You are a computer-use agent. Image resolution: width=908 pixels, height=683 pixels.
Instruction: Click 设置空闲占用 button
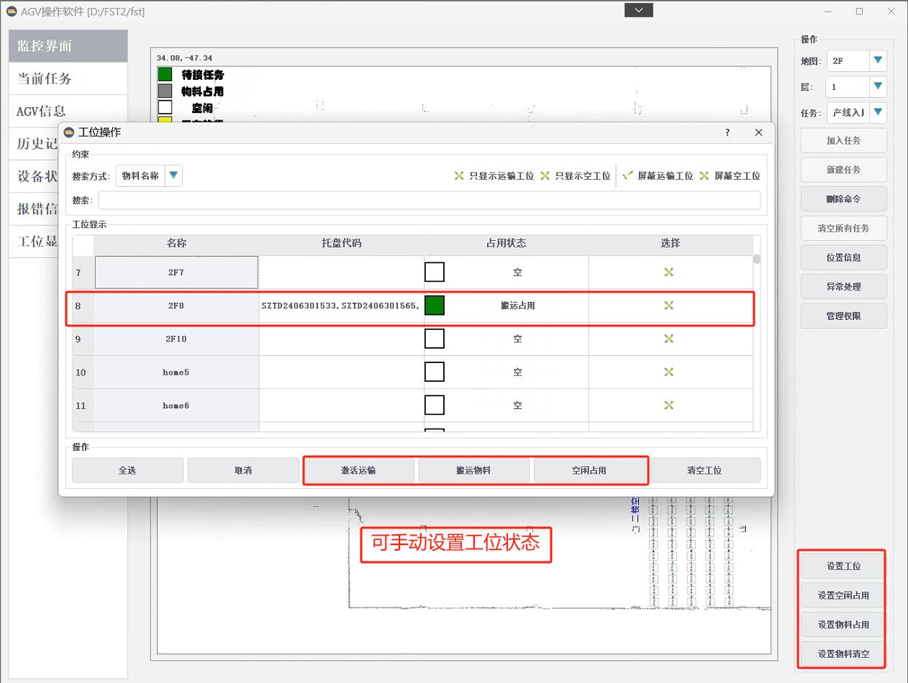coord(844,595)
